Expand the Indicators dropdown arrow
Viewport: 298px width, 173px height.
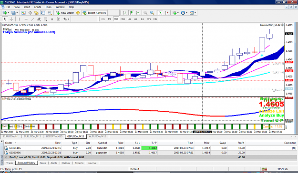(x=178, y=13)
